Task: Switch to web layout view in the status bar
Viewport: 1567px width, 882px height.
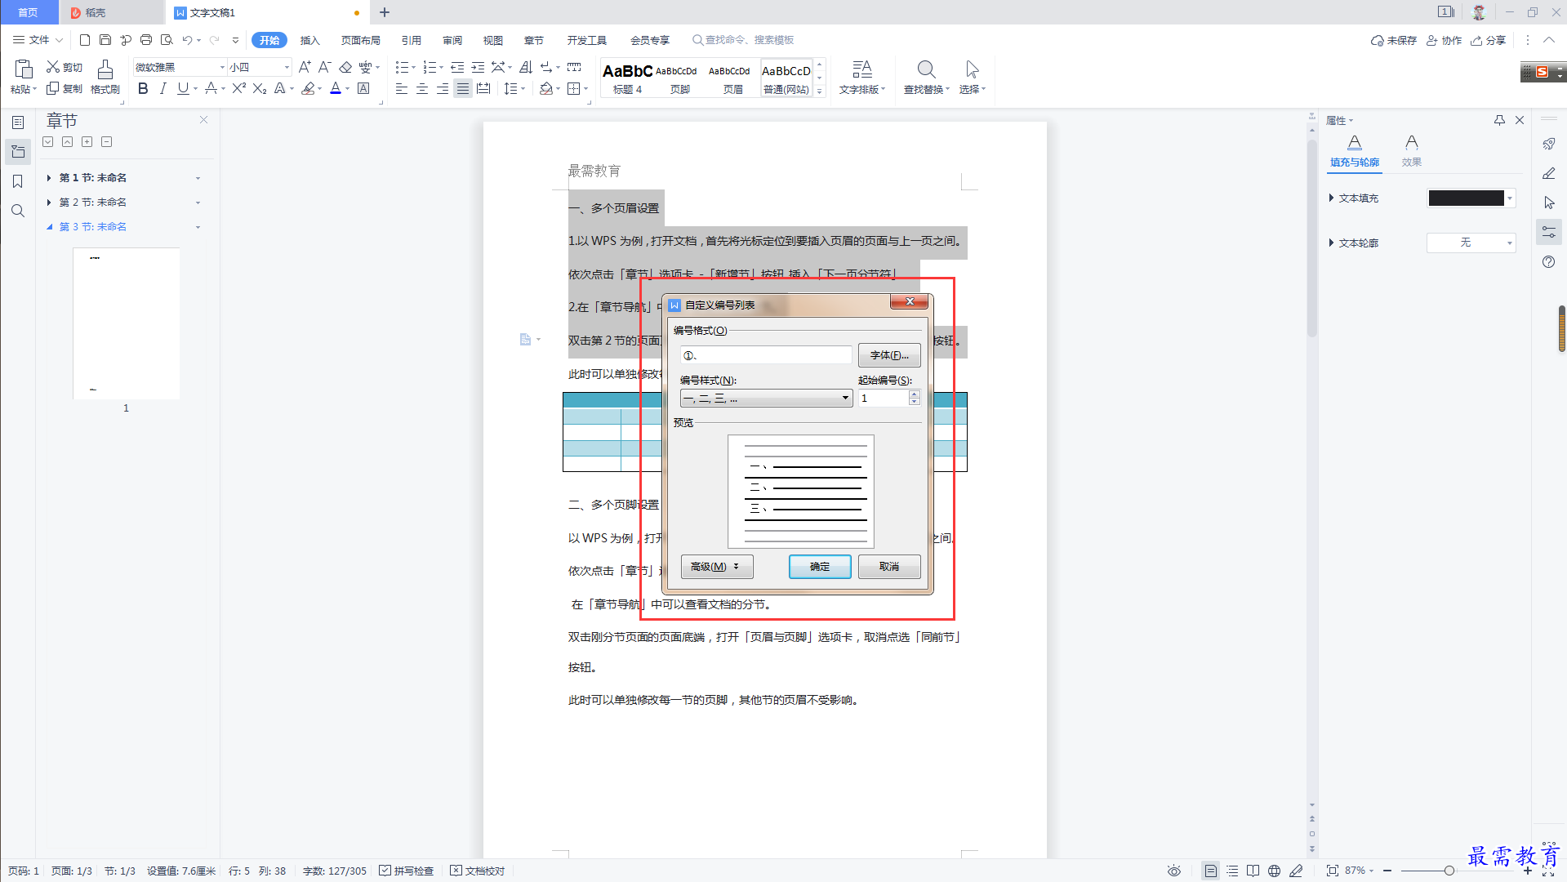Action: pyautogui.click(x=1274, y=871)
